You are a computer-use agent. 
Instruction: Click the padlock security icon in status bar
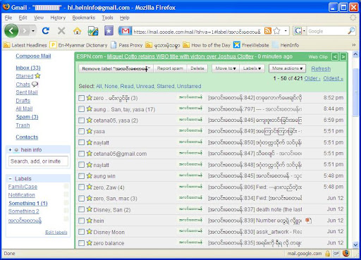tap(327, 254)
